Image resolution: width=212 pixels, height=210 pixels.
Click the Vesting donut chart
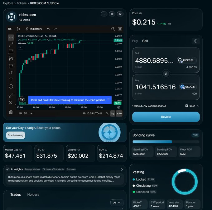185,182
